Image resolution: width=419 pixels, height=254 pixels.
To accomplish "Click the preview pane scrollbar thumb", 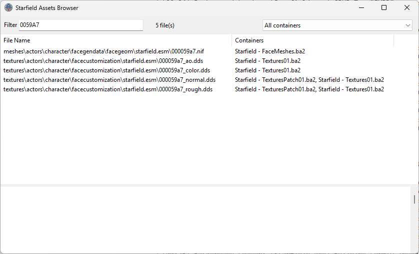I will point(414,200).
